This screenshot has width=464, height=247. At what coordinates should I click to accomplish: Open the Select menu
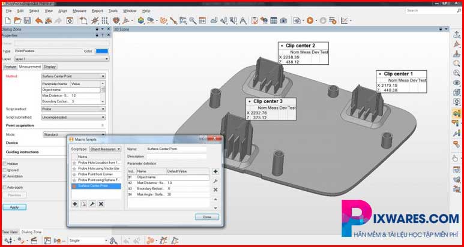34,11
